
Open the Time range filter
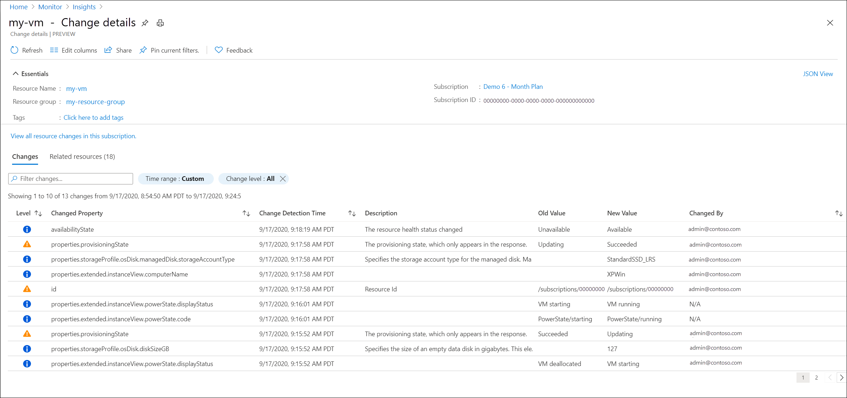tap(175, 179)
